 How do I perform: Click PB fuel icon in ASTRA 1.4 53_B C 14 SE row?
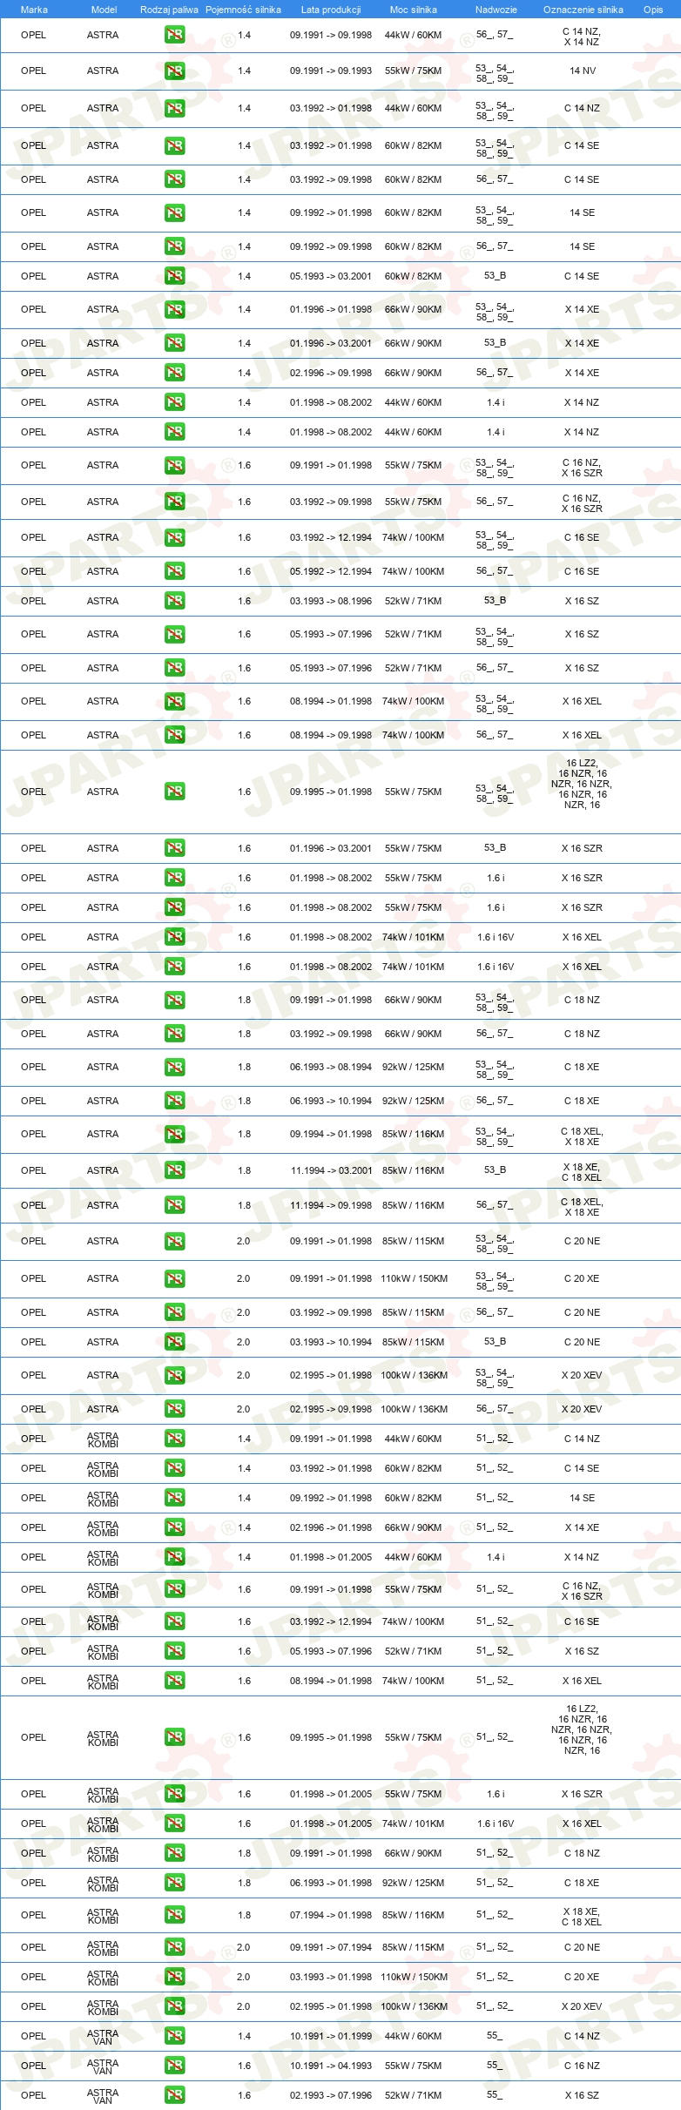pyautogui.click(x=174, y=276)
